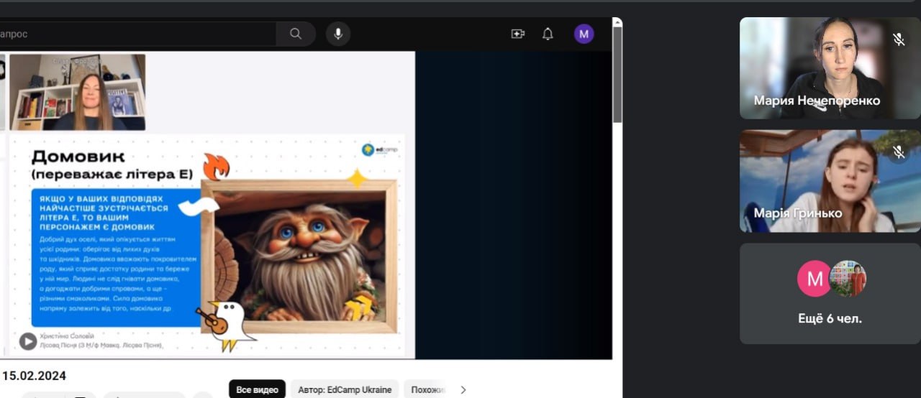
Task: Click the EdCamp logo on the slide
Action: [379, 150]
